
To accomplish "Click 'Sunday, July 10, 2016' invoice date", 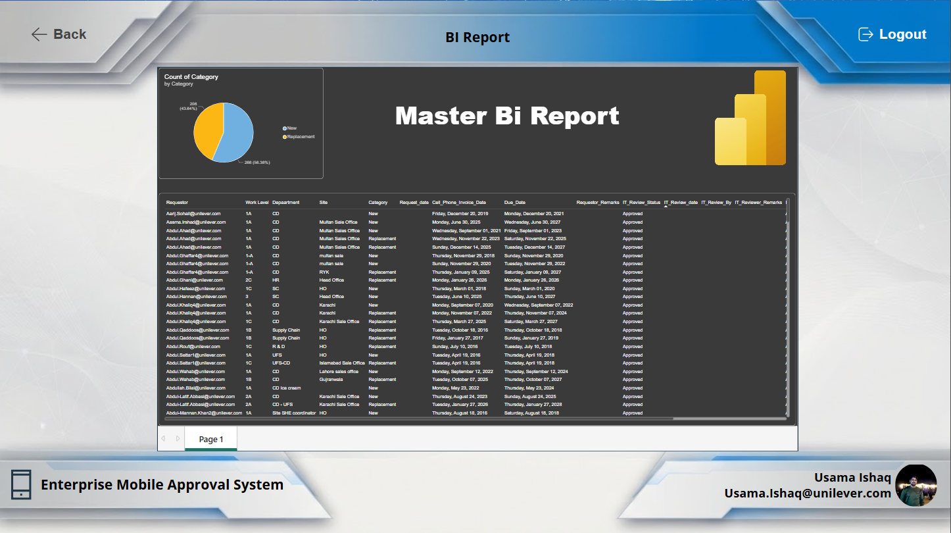I will tap(454, 347).
